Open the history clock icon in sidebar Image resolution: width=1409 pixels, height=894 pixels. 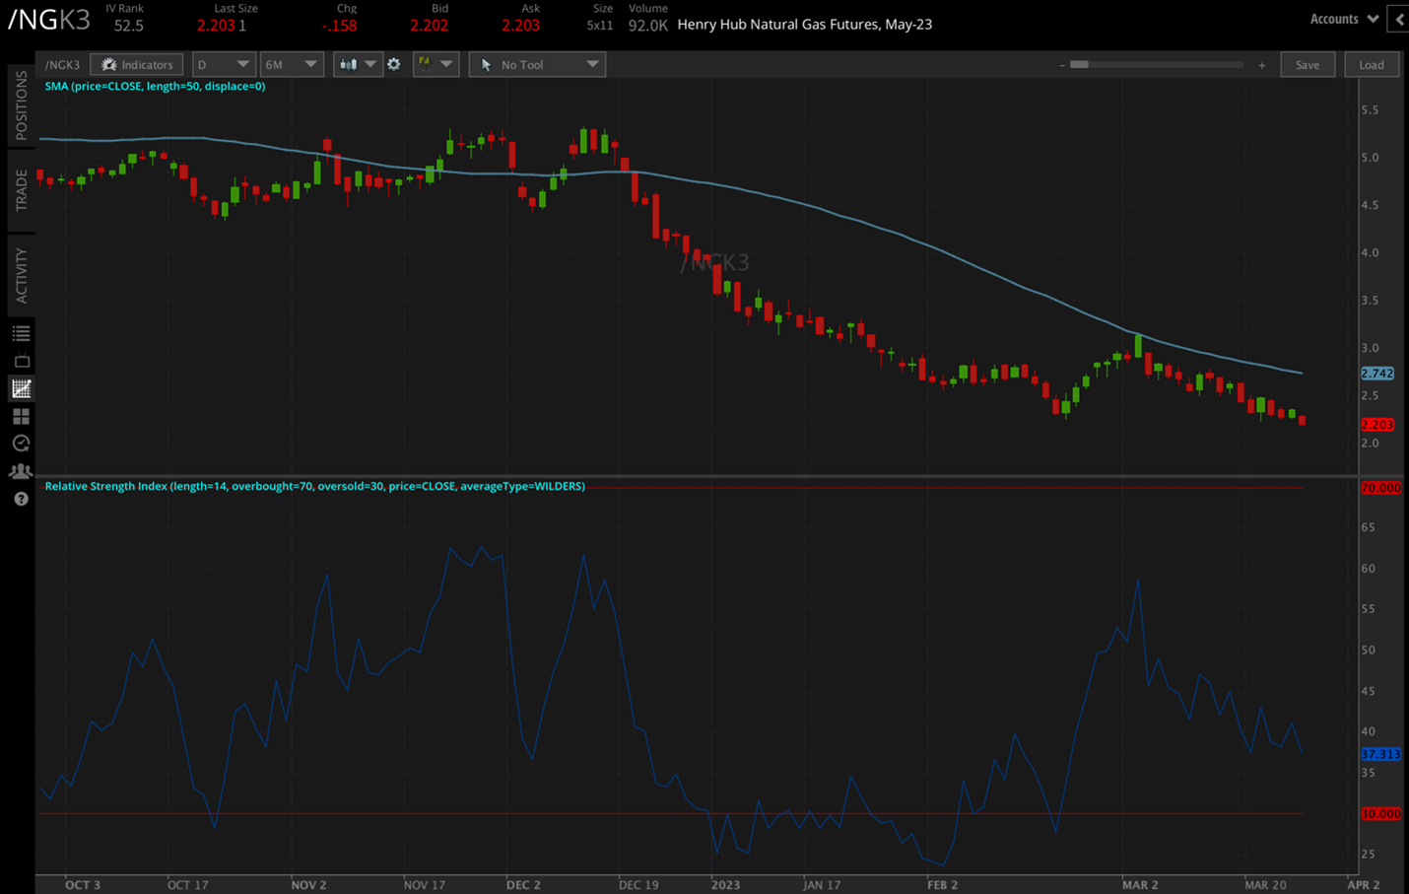pyautogui.click(x=21, y=443)
